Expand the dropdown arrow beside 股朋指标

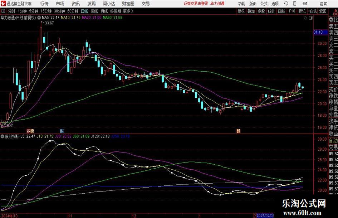click(2, 136)
